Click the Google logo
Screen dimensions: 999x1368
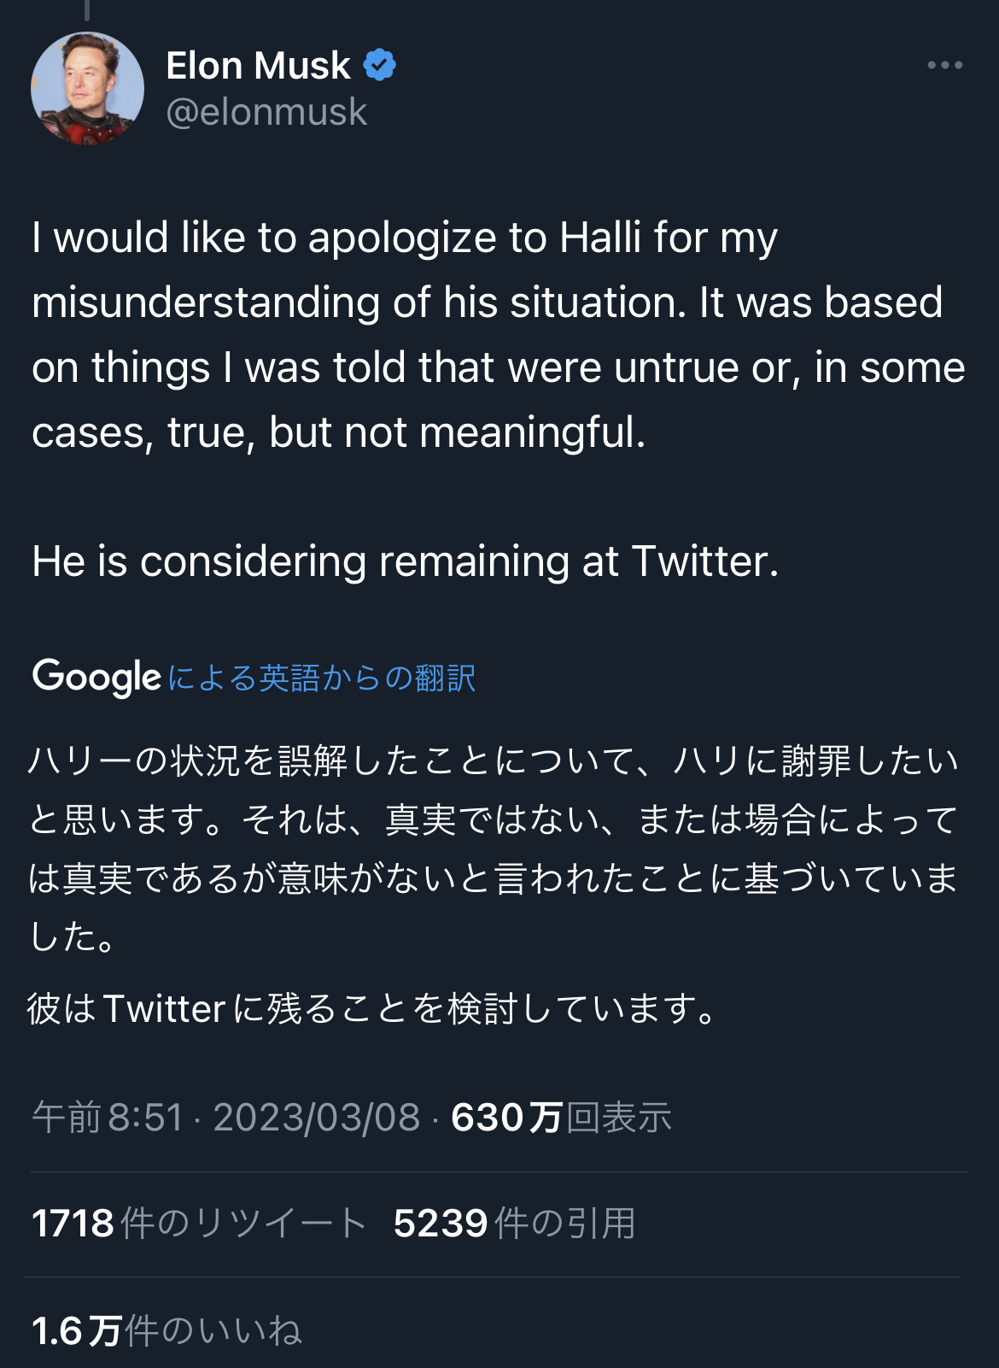96,678
